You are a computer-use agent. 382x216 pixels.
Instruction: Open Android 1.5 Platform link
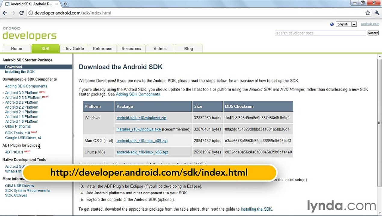(x=22, y=121)
